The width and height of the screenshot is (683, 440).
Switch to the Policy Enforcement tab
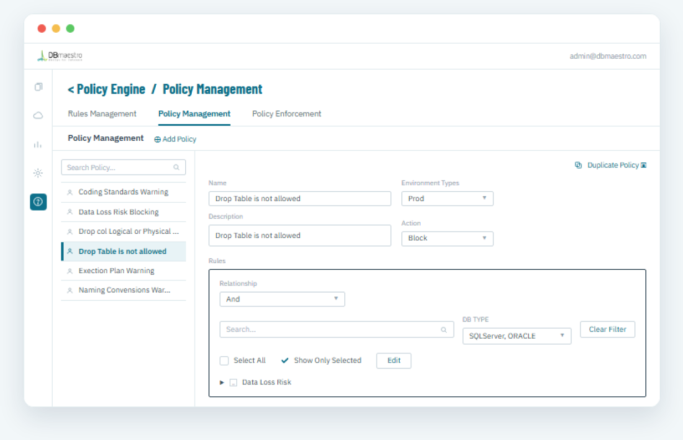287,114
